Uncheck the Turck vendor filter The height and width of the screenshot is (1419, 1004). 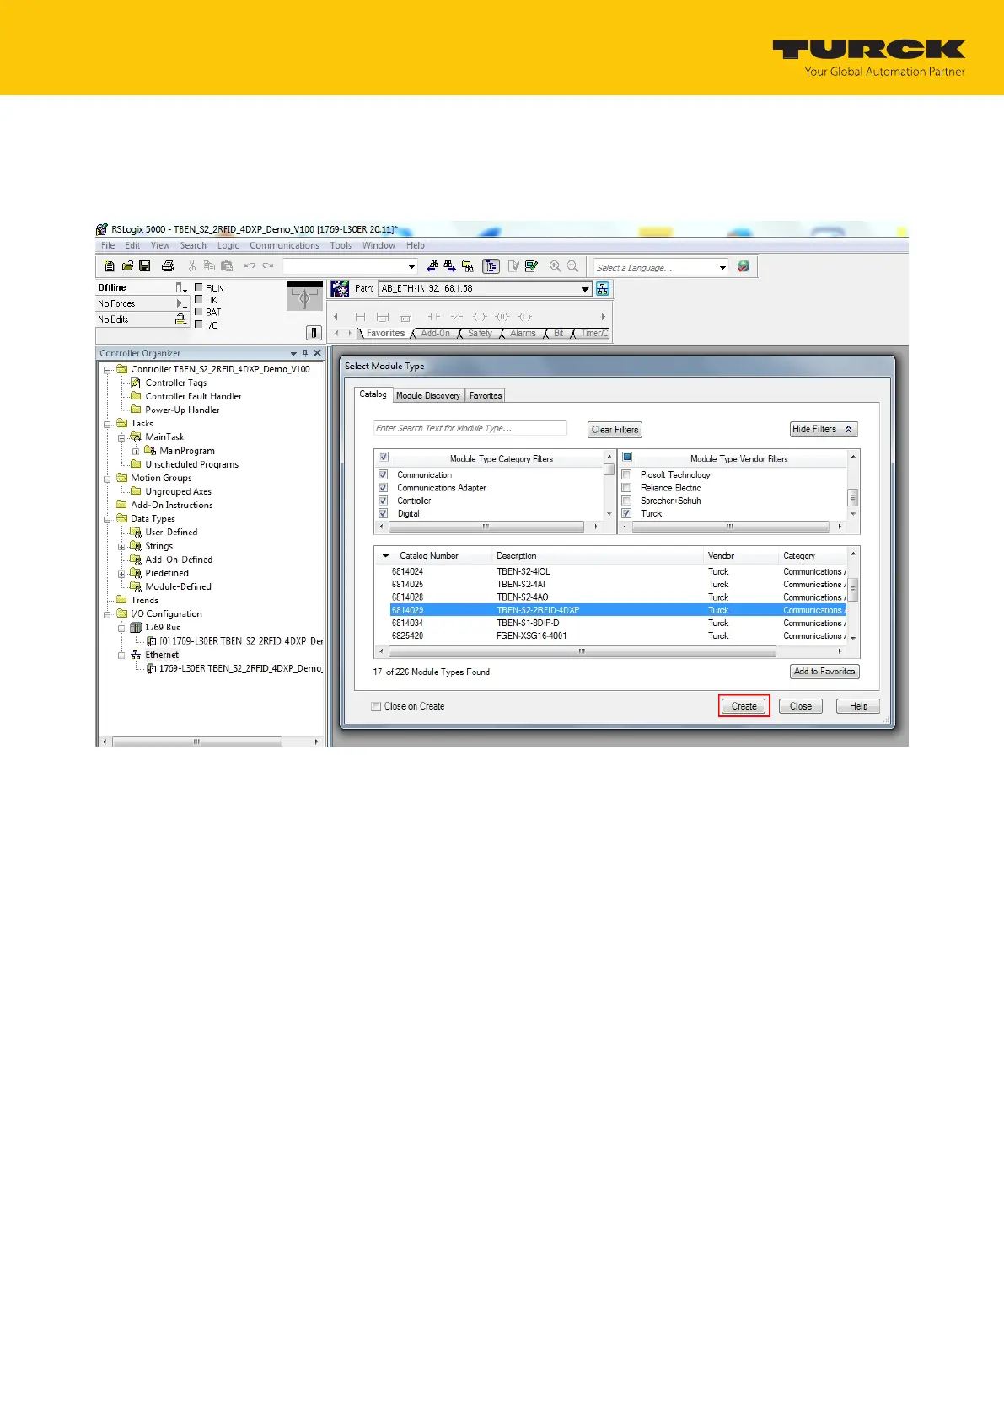[626, 513]
